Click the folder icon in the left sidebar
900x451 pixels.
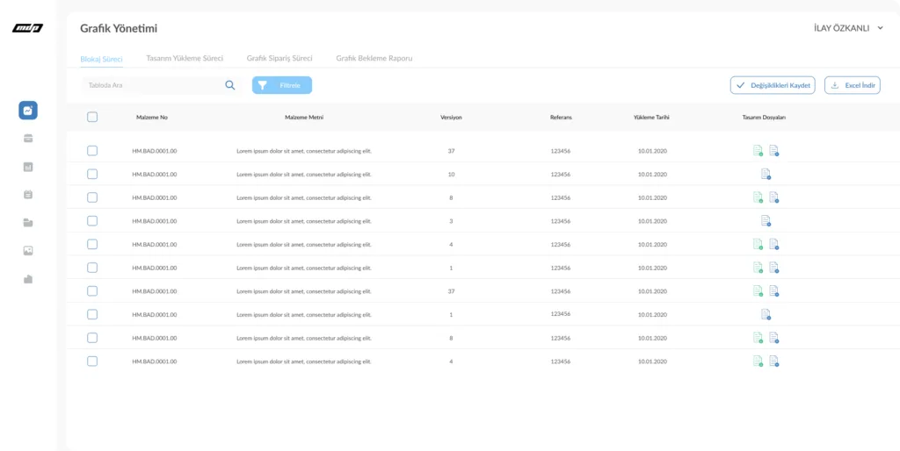tap(28, 223)
